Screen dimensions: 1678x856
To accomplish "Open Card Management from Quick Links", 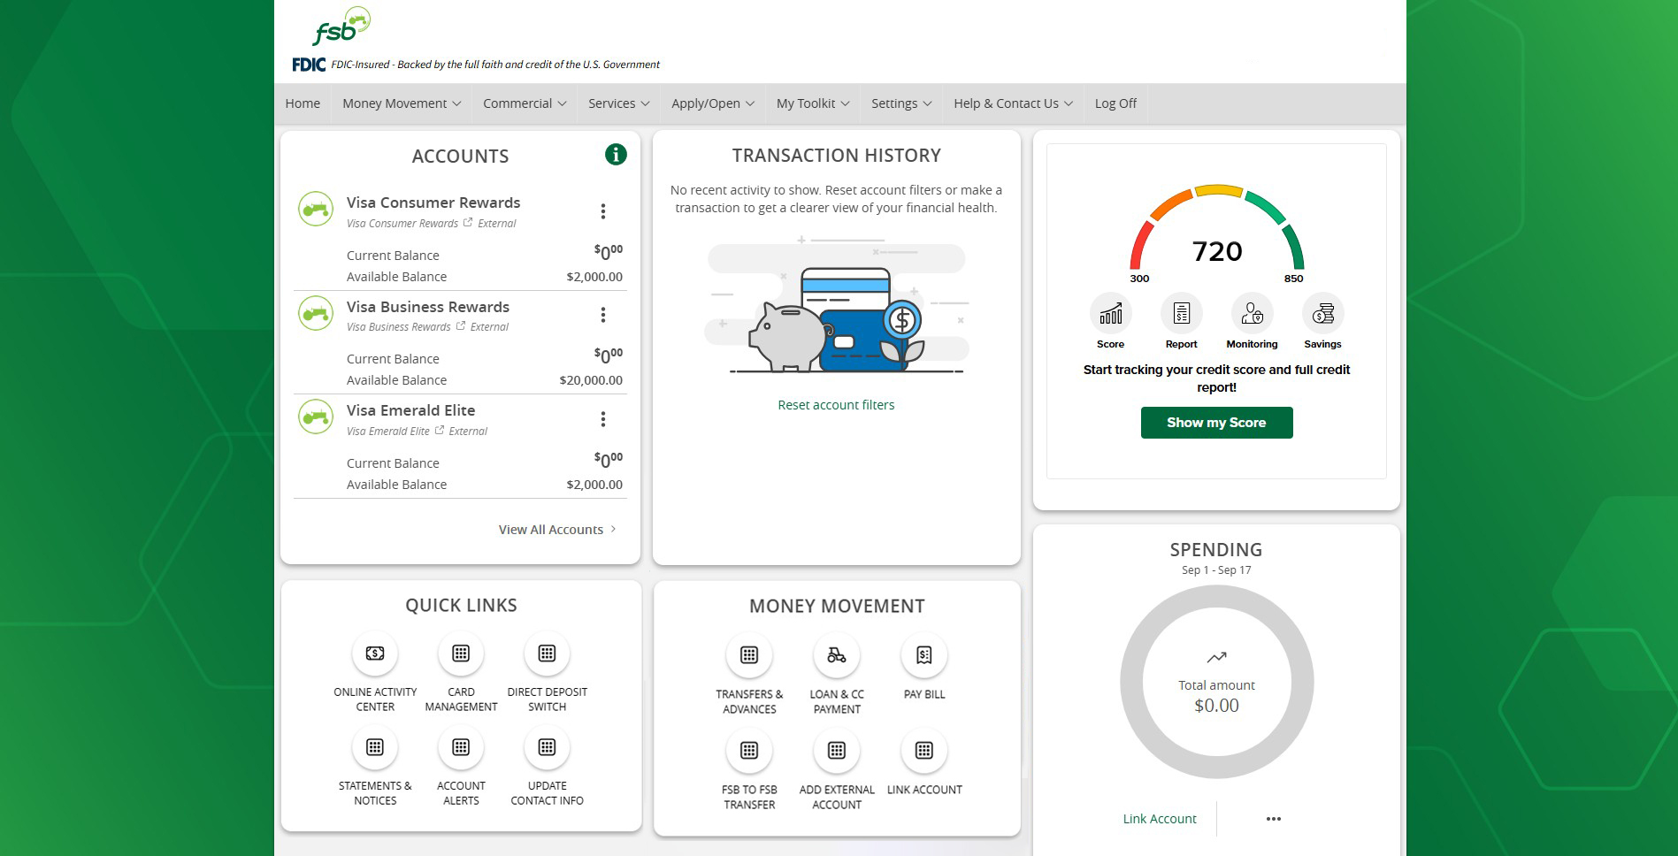I will tap(461, 653).
